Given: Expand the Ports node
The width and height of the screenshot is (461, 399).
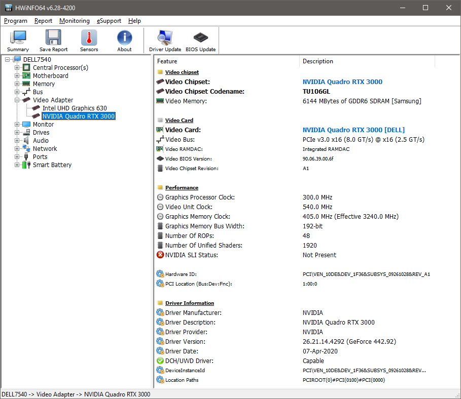Looking at the screenshot, I should pyautogui.click(x=17, y=157).
